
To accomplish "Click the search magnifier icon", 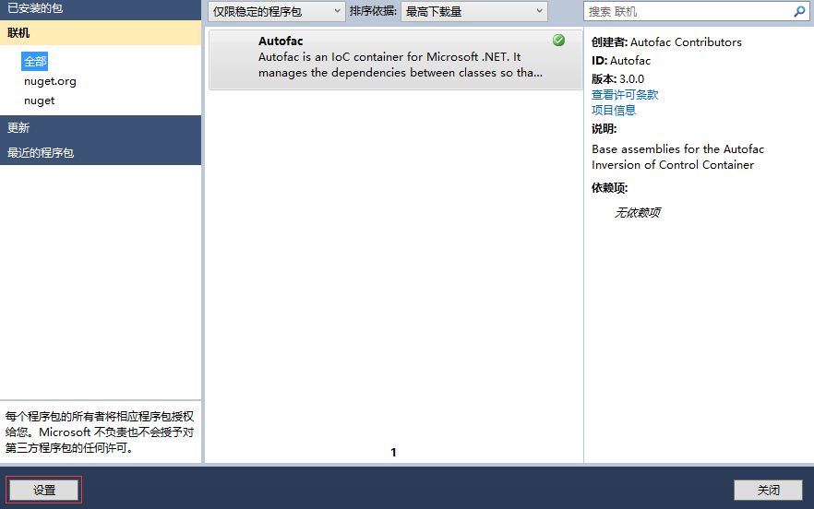I will tap(799, 11).
